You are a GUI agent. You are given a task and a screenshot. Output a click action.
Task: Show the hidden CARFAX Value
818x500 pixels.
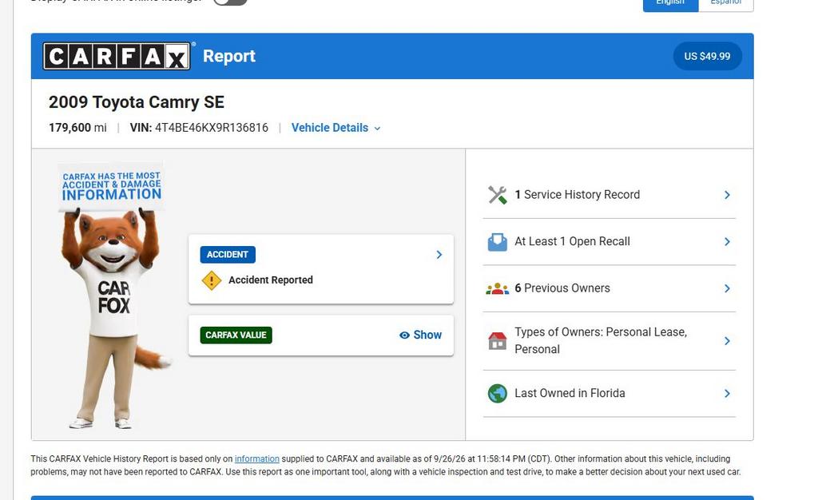[x=420, y=335]
